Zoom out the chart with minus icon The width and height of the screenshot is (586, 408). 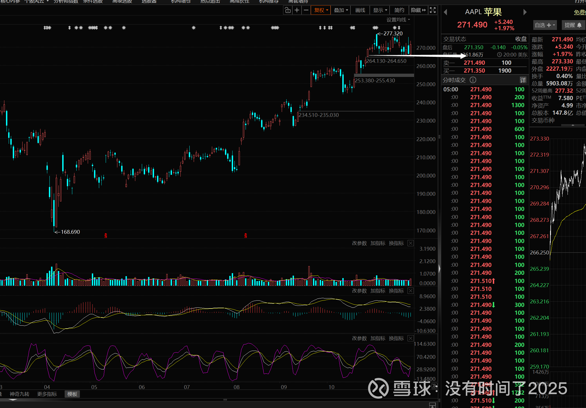(306, 10)
